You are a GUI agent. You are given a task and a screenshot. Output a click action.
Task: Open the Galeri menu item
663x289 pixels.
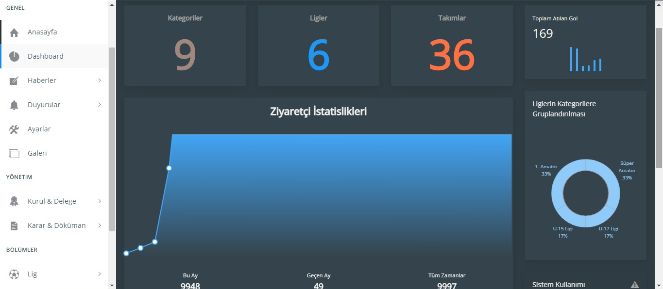(37, 153)
